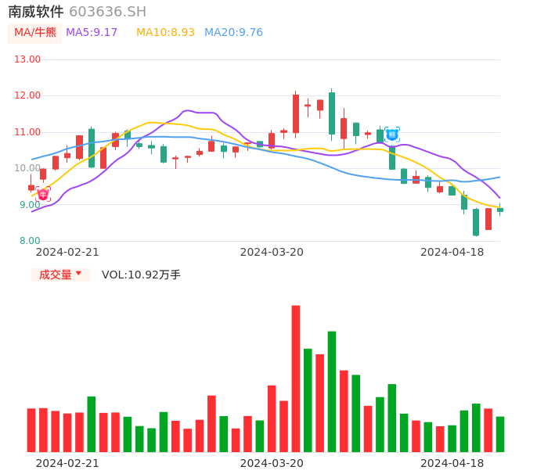The image size is (537, 474).
Task: Click the last red candlestick below 9.00
Action: click(x=488, y=219)
